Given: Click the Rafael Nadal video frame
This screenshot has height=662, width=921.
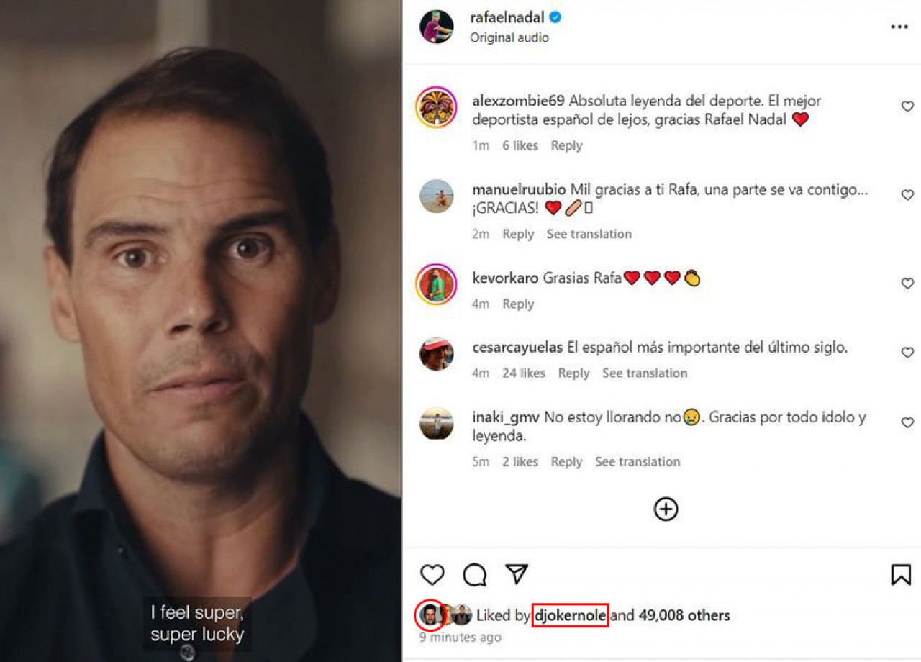Looking at the screenshot, I should pos(201,331).
